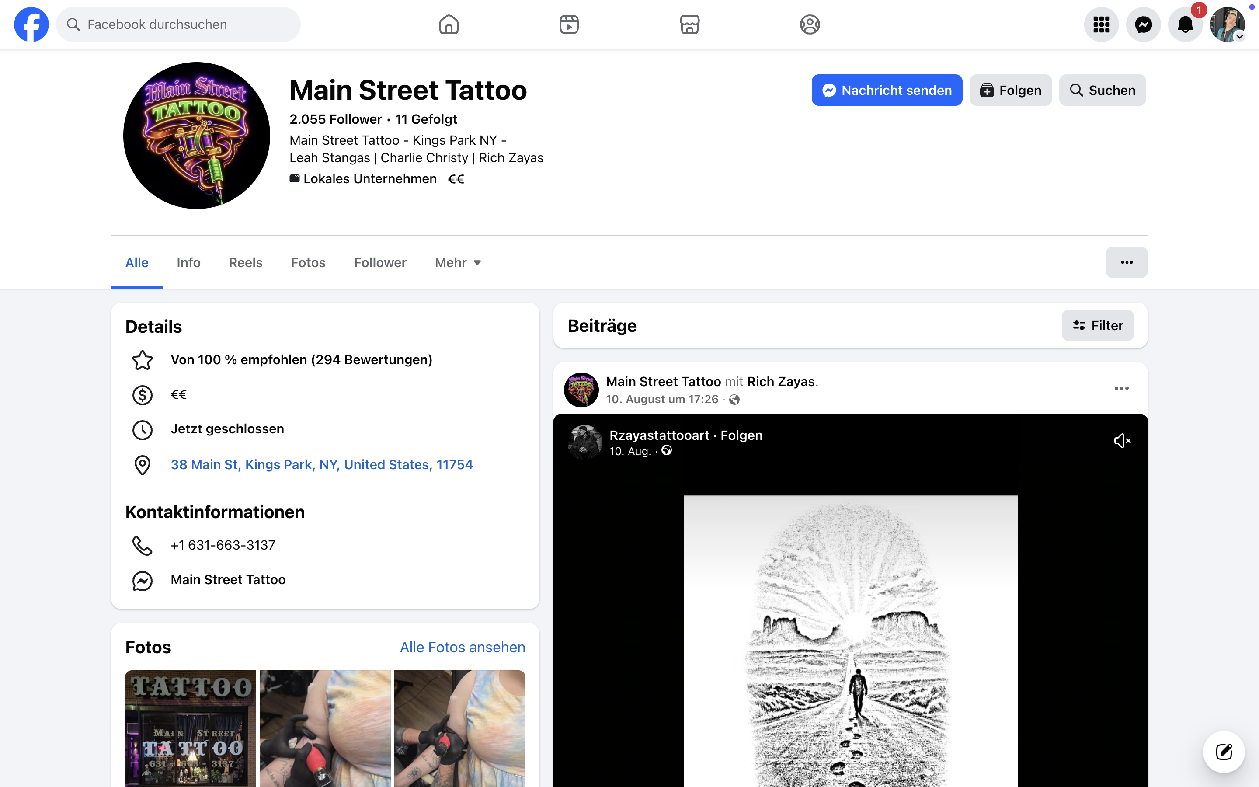Click the location pin icon
The width and height of the screenshot is (1259, 787).
coord(143,465)
